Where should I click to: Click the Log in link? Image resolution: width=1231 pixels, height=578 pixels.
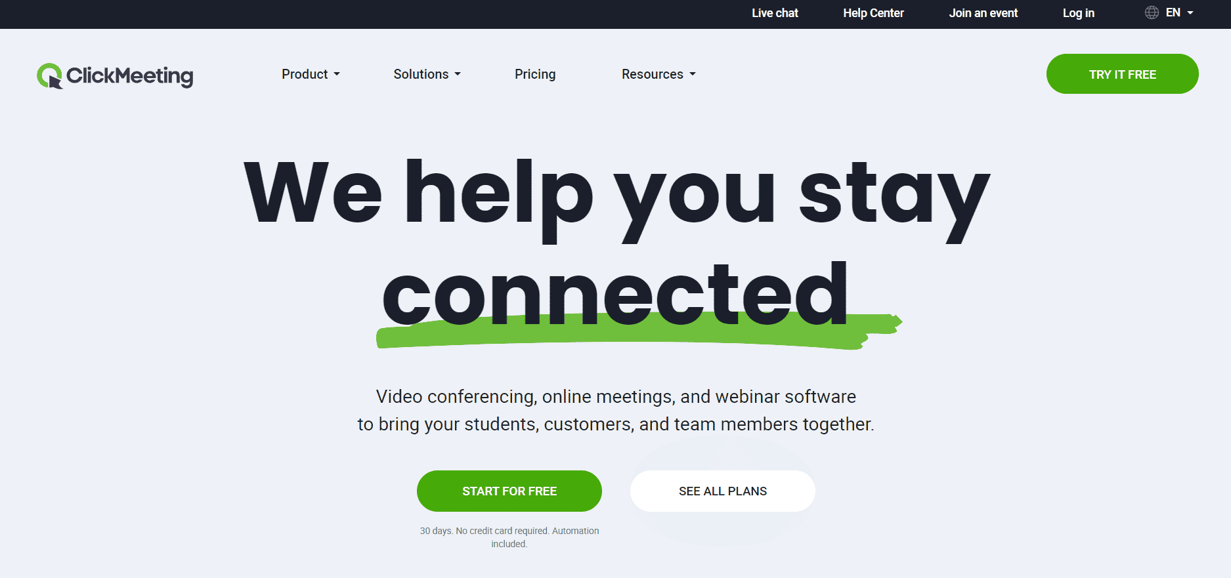click(x=1079, y=13)
